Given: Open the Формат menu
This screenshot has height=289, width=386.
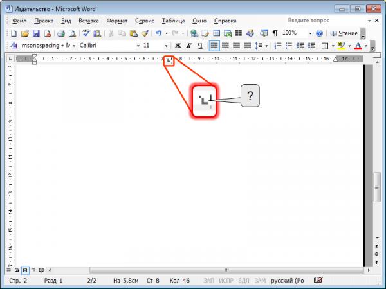Looking at the screenshot, I should point(117,21).
